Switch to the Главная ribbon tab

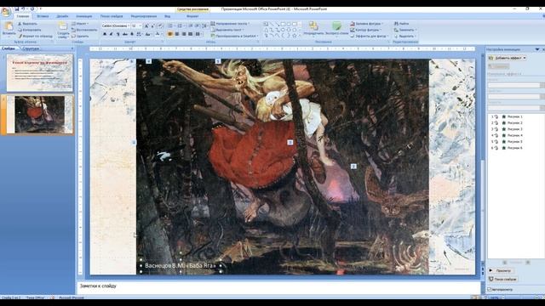coord(23,16)
